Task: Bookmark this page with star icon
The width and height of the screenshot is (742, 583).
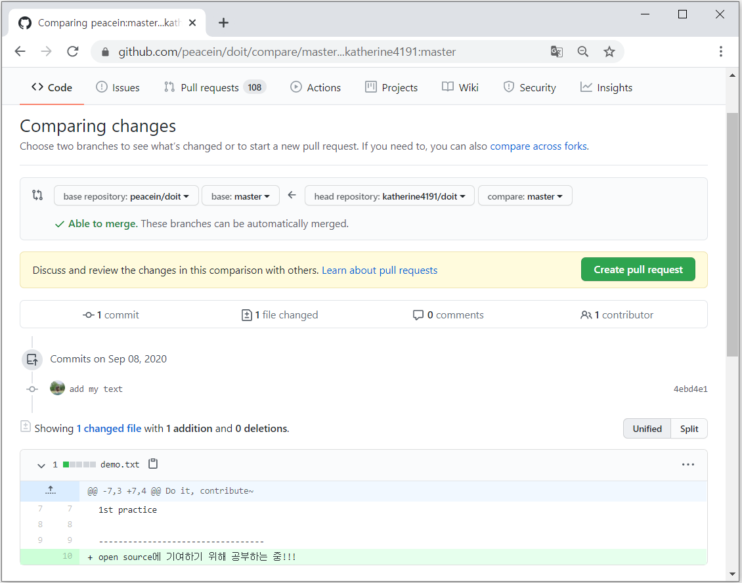Action: pos(609,52)
